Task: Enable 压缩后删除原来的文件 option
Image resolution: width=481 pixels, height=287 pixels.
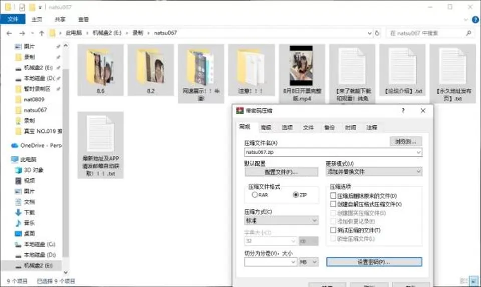Action: coord(364,196)
